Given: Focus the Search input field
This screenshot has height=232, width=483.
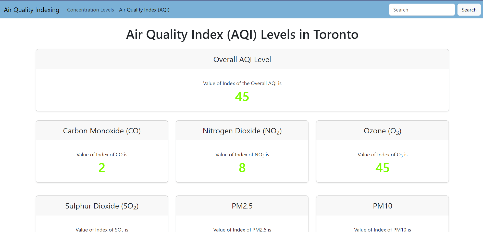Looking at the screenshot, I should tap(422, 10).
